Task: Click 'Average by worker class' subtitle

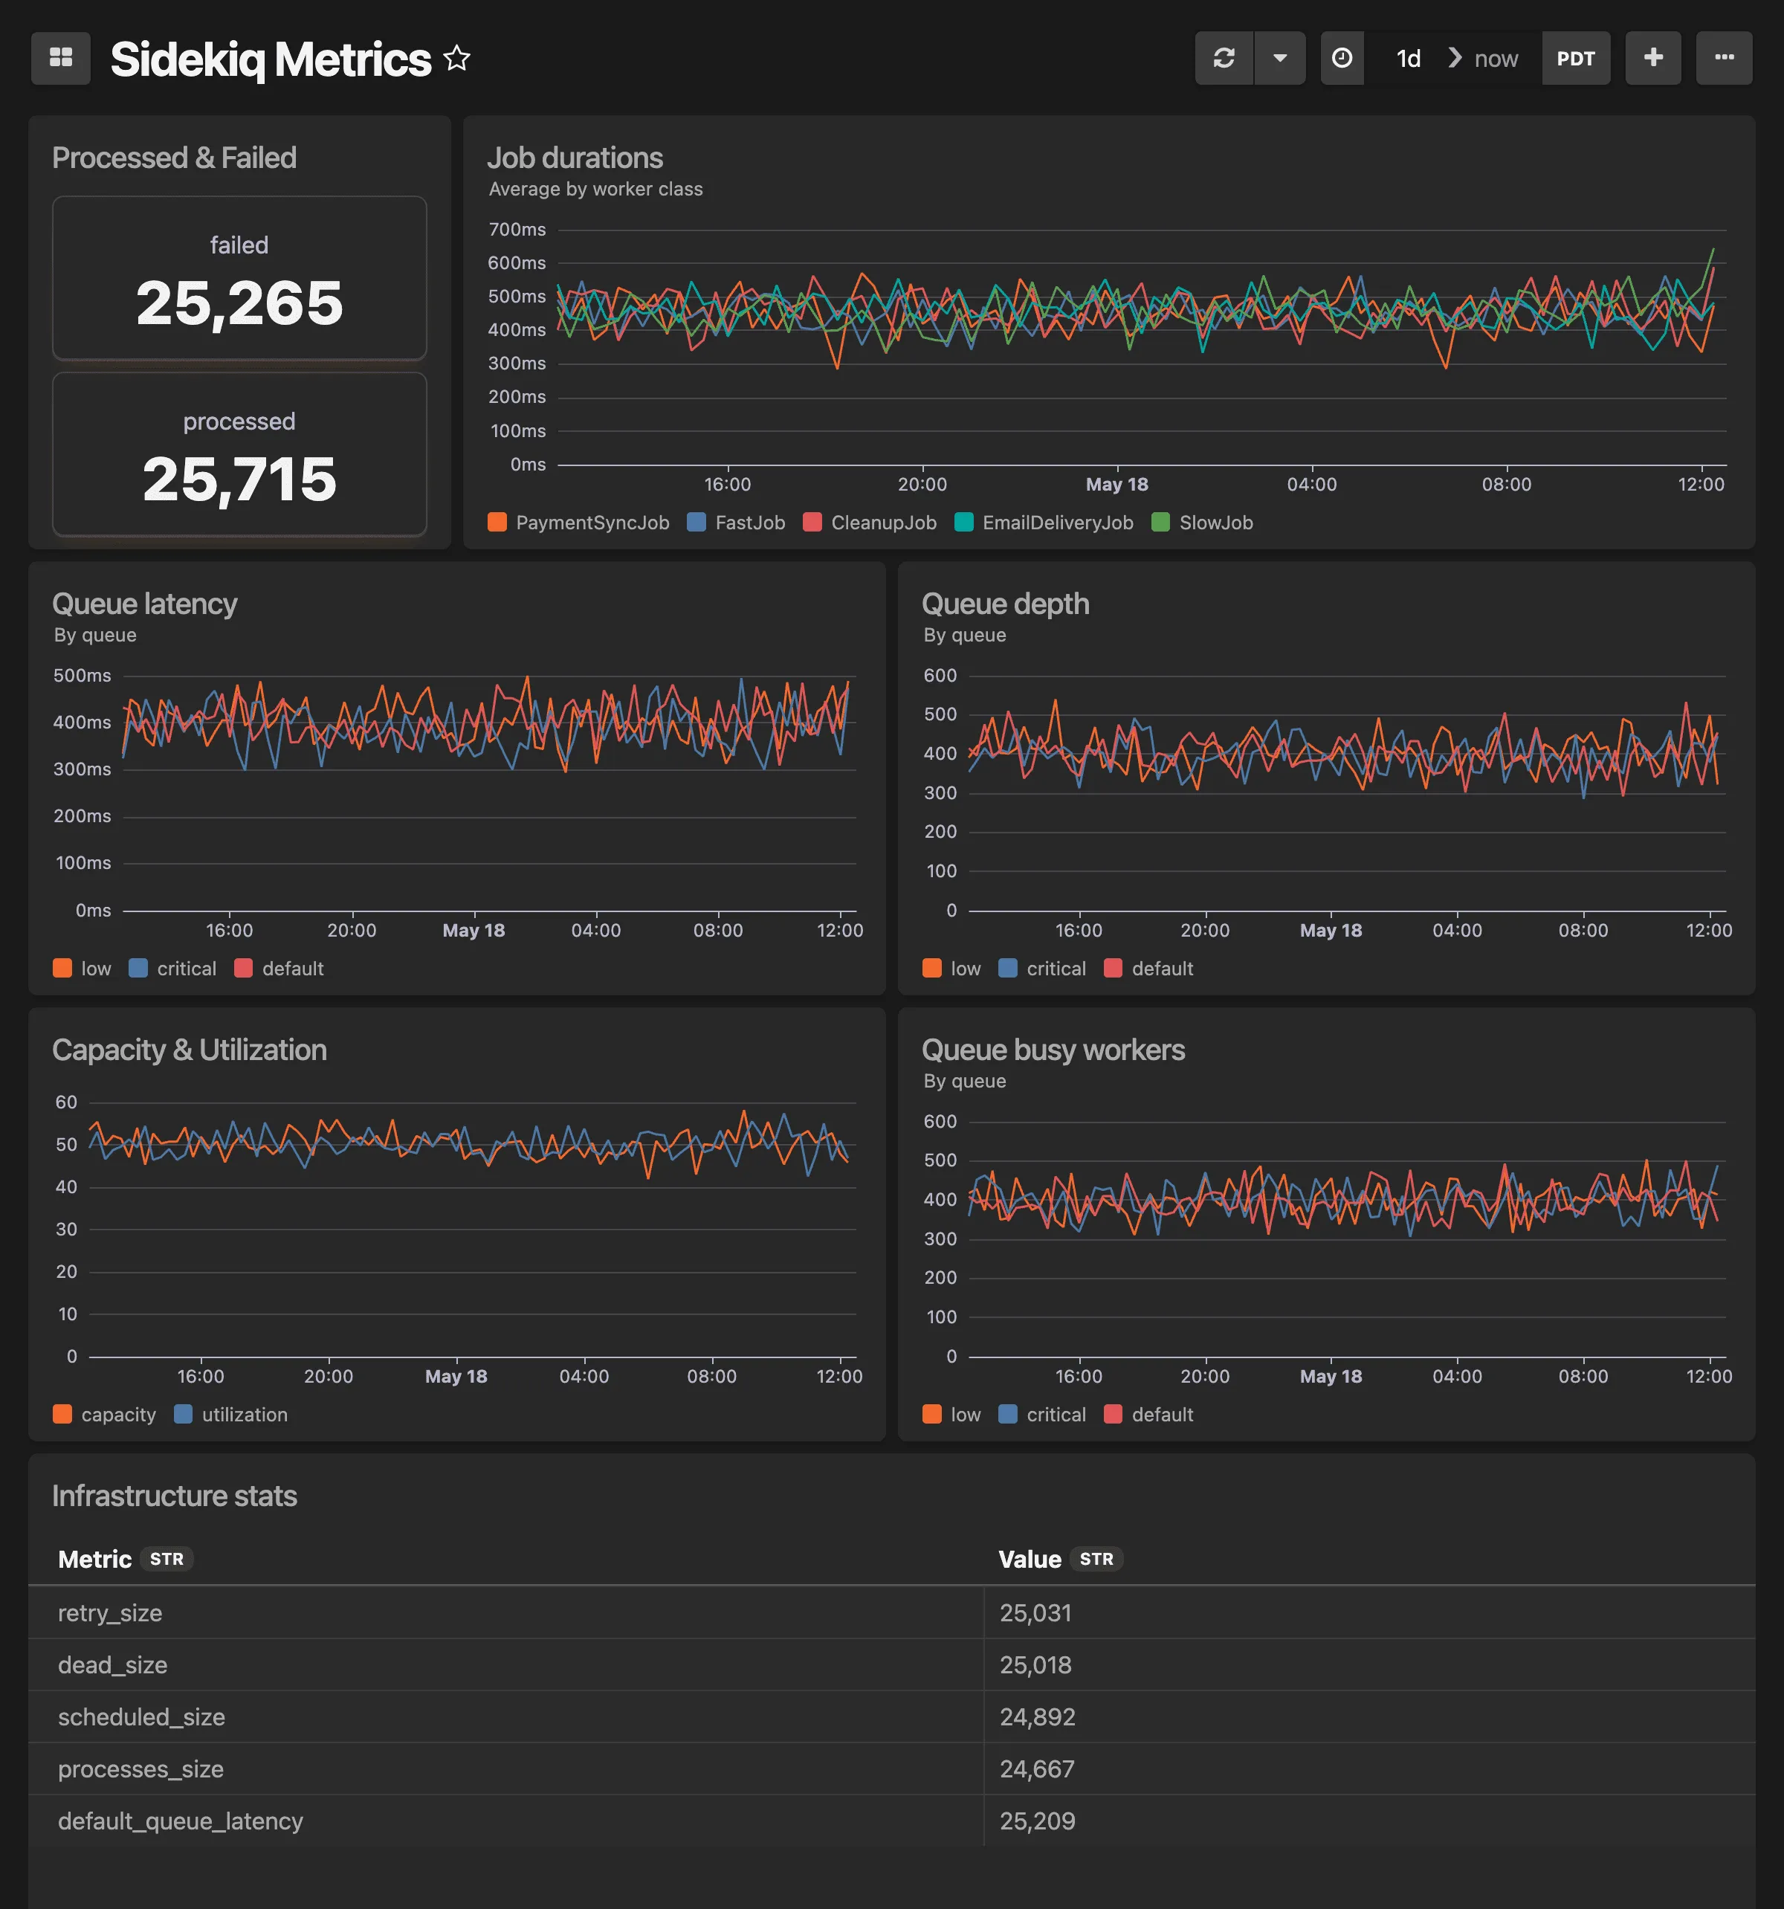Action: pos(595,189)
